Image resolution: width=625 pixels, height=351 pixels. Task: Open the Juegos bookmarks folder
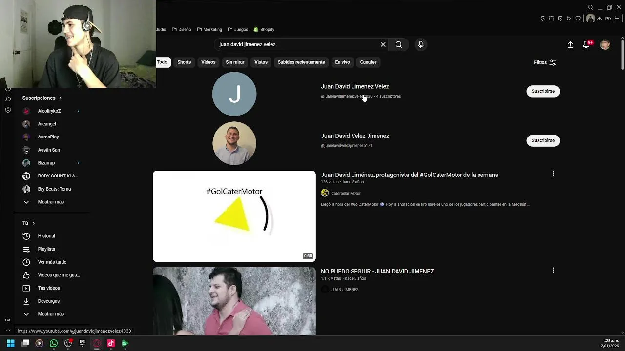[238, 30]
